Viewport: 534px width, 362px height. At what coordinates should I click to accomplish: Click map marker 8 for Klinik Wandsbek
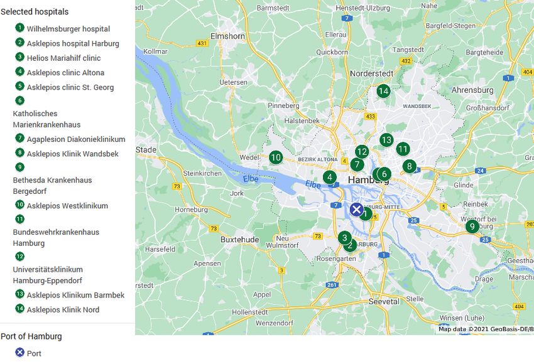tap(409, 166)
